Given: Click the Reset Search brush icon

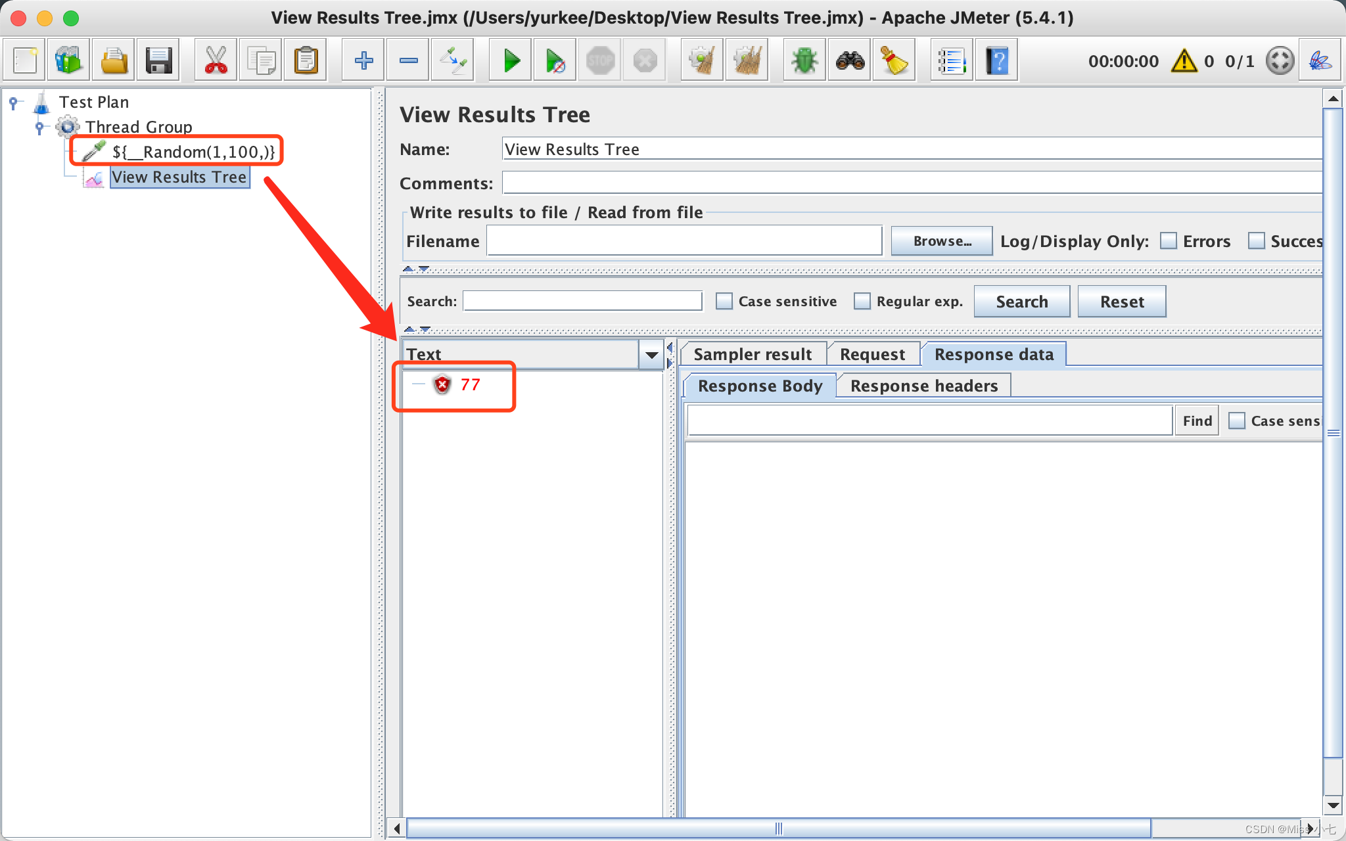Looking at the screenshot, I should [x=894, y=60].
